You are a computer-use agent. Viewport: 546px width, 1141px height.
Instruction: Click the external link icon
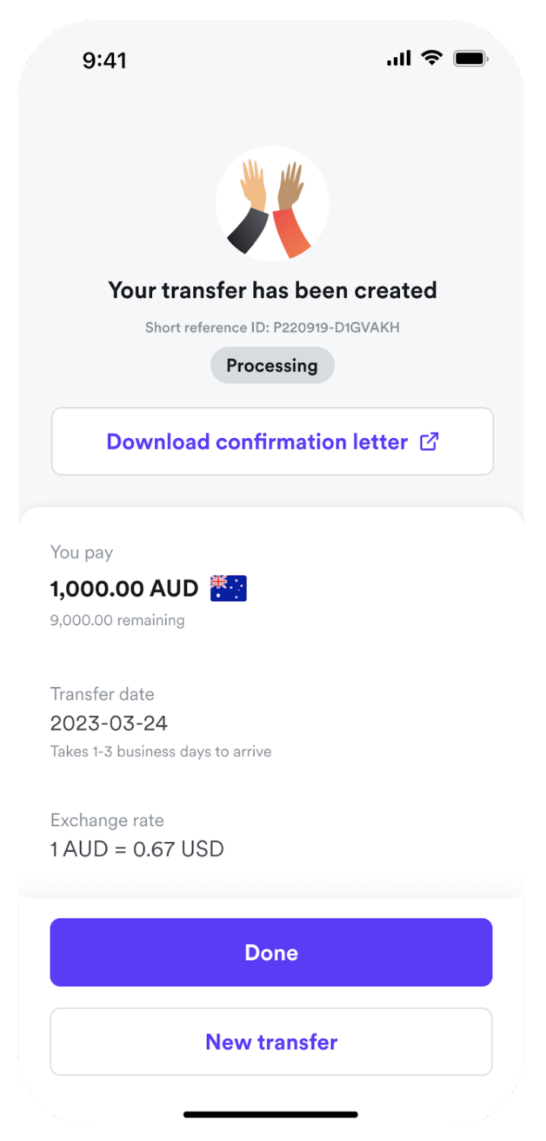click(430, 442)
